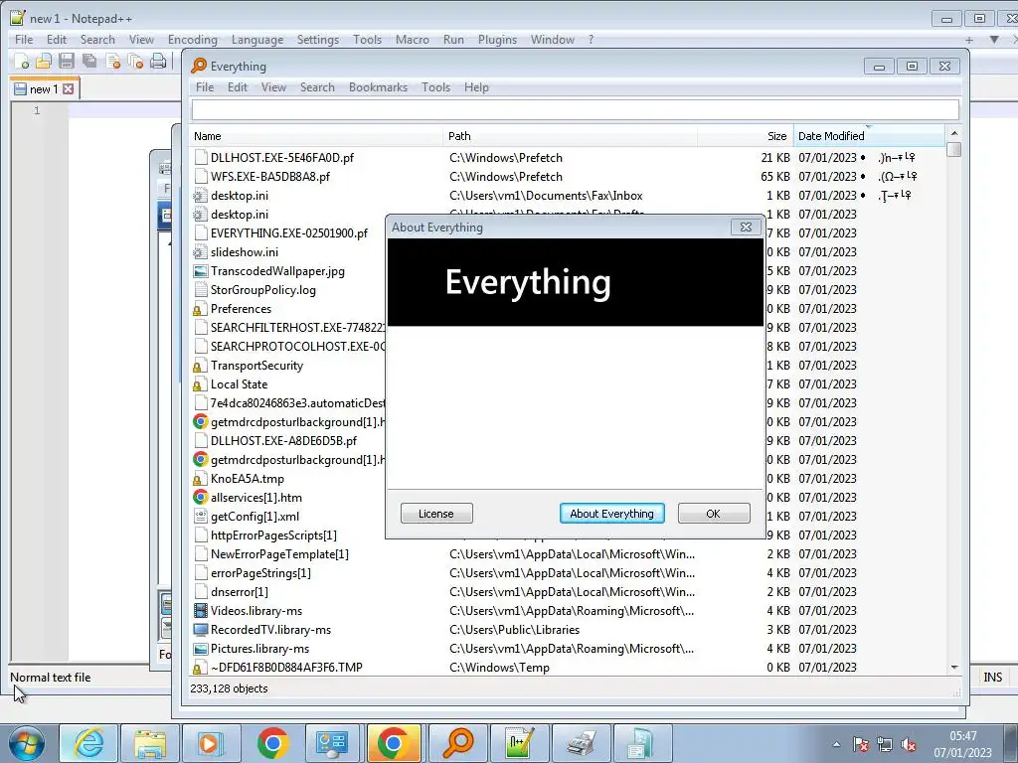Show hidden tray icons arrow
The width and height of the screenshot is (1018, 763).
tap(836, 745)
